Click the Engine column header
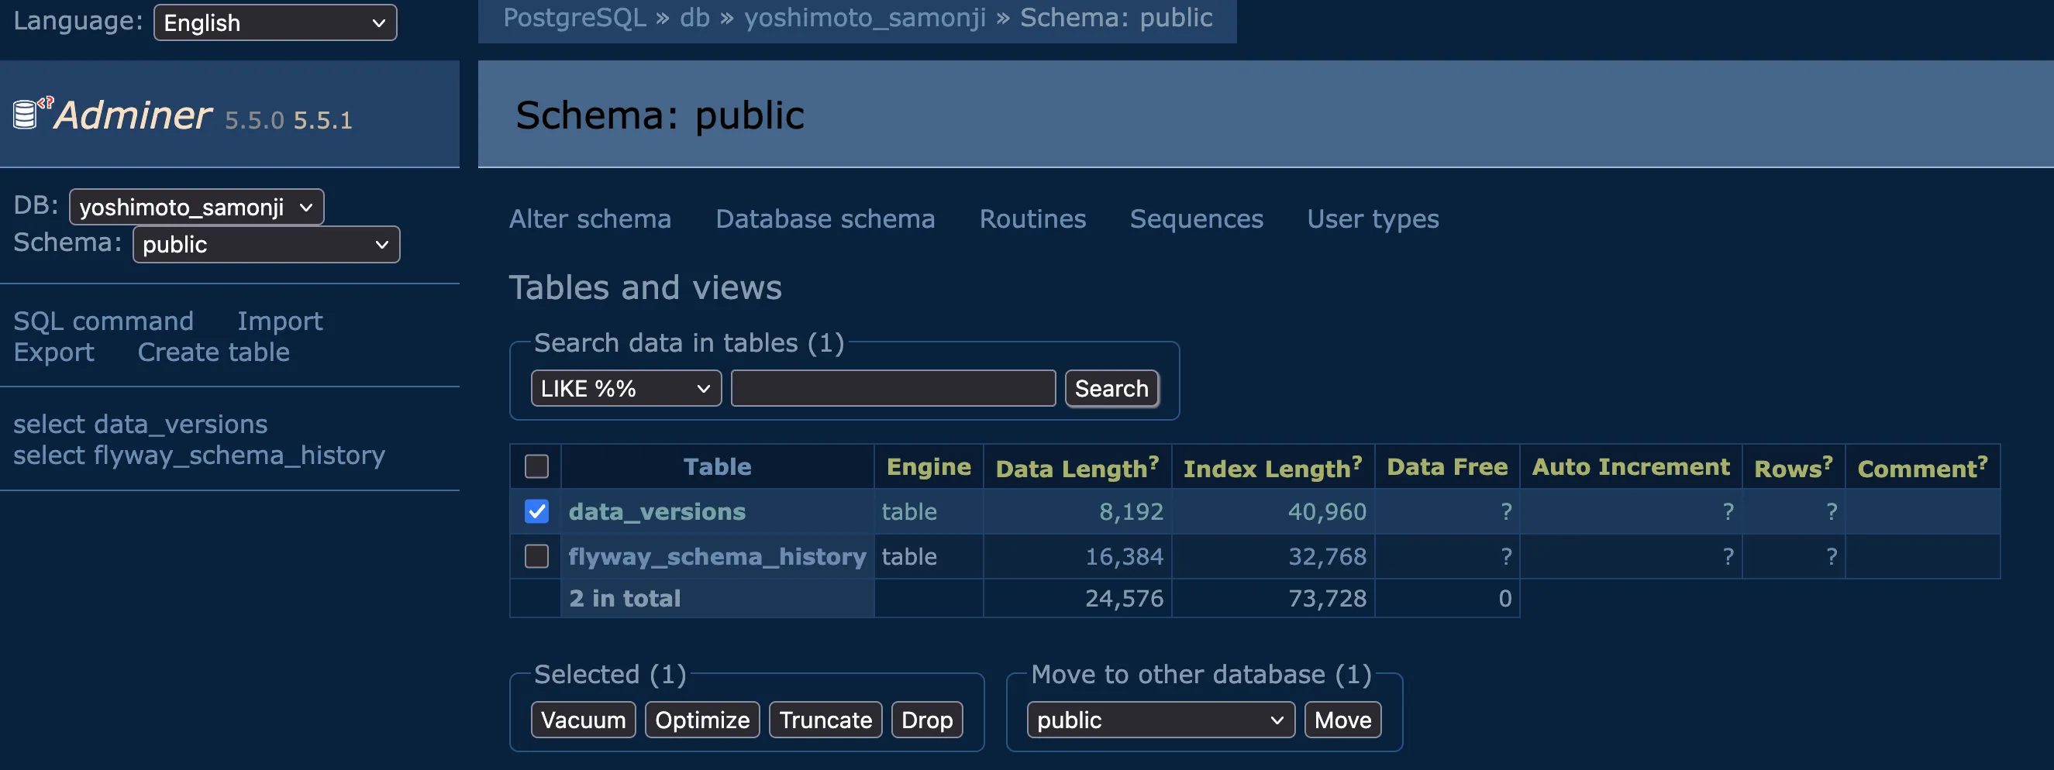This screenshot has width=2054, height=770. coord(928,466)
